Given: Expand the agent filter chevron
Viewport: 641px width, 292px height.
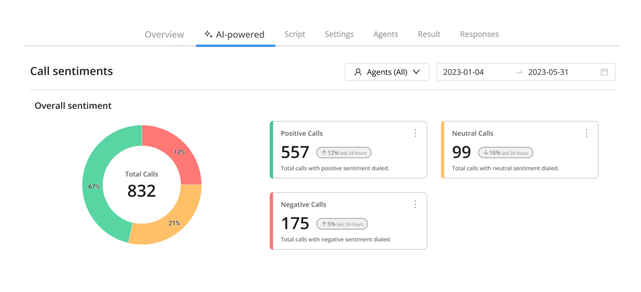Looking at the screenshot, I should pyautogui.click(x=417, y=72).
